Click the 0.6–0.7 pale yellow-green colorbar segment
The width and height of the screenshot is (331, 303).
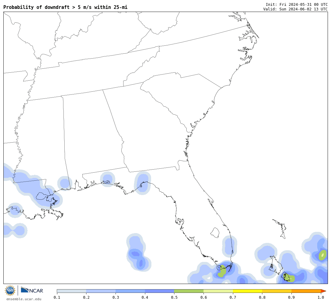[218, 291]
